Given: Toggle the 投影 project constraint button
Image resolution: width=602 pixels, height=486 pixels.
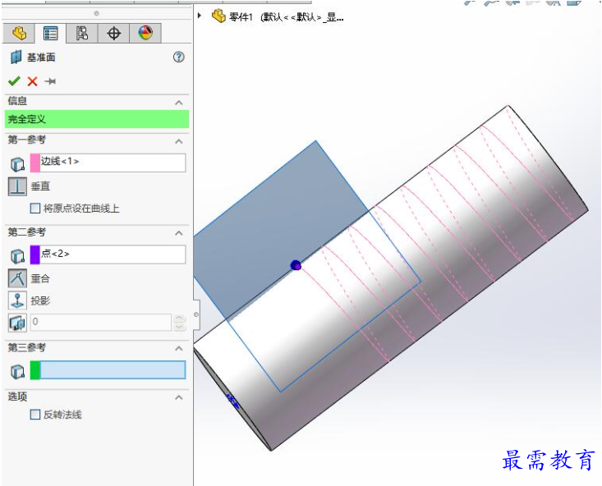Looking at the screenshot, I should (x=18, y=300).
